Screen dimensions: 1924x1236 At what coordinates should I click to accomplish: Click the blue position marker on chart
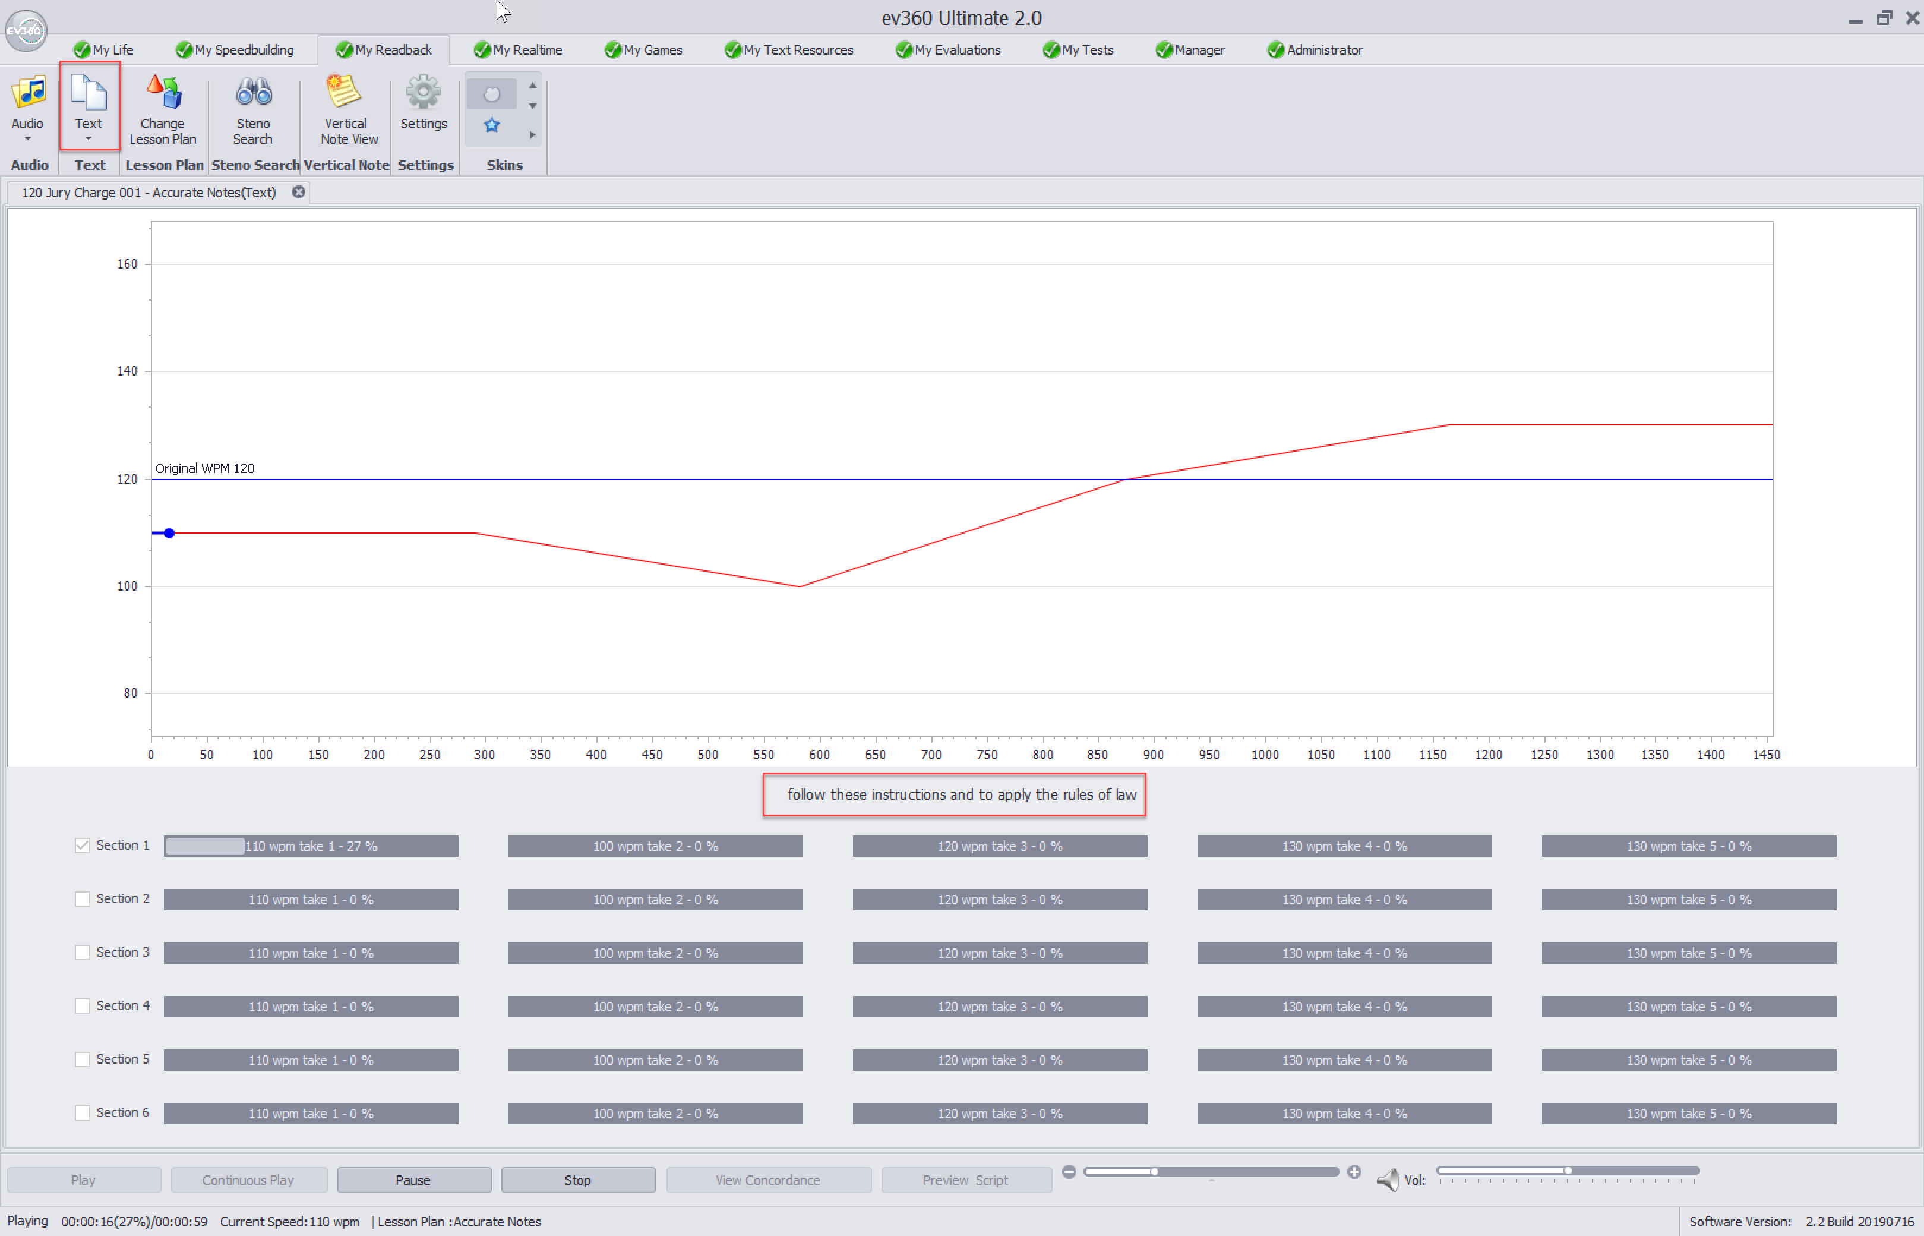coord(169,533)
